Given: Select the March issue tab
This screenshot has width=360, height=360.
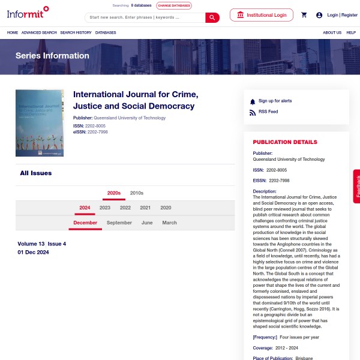Looking at the screenshot, I should [x=170, y=223].
